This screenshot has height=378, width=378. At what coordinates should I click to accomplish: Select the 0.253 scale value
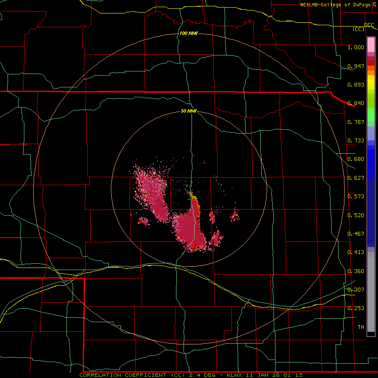tap(356, 308)
